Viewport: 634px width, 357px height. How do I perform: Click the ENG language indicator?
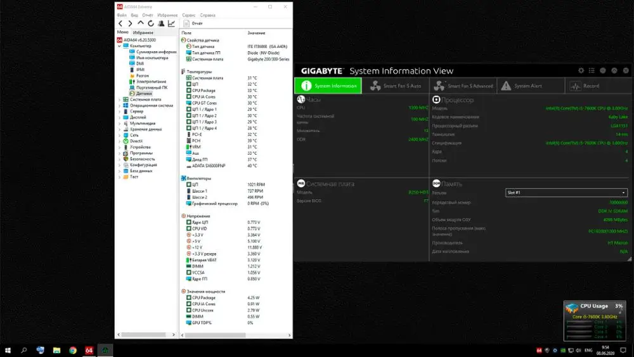tap(589, 350)
